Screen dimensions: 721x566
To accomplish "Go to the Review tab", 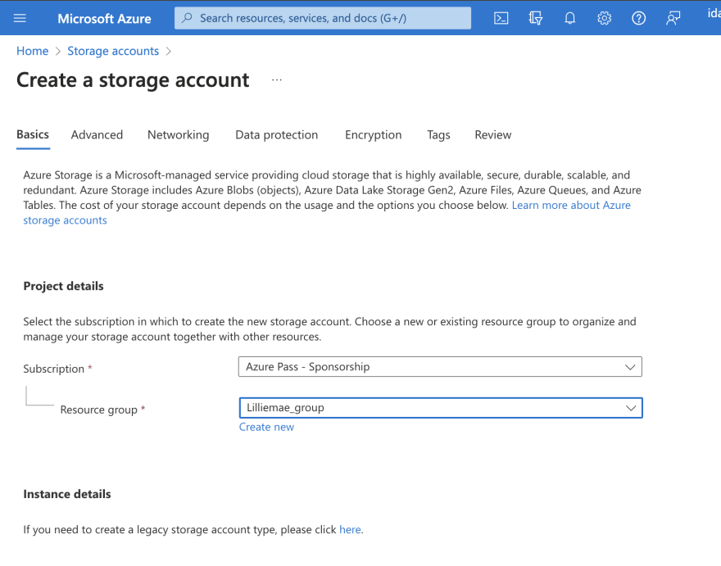I will pyautogui.click(x=493, y=134).
